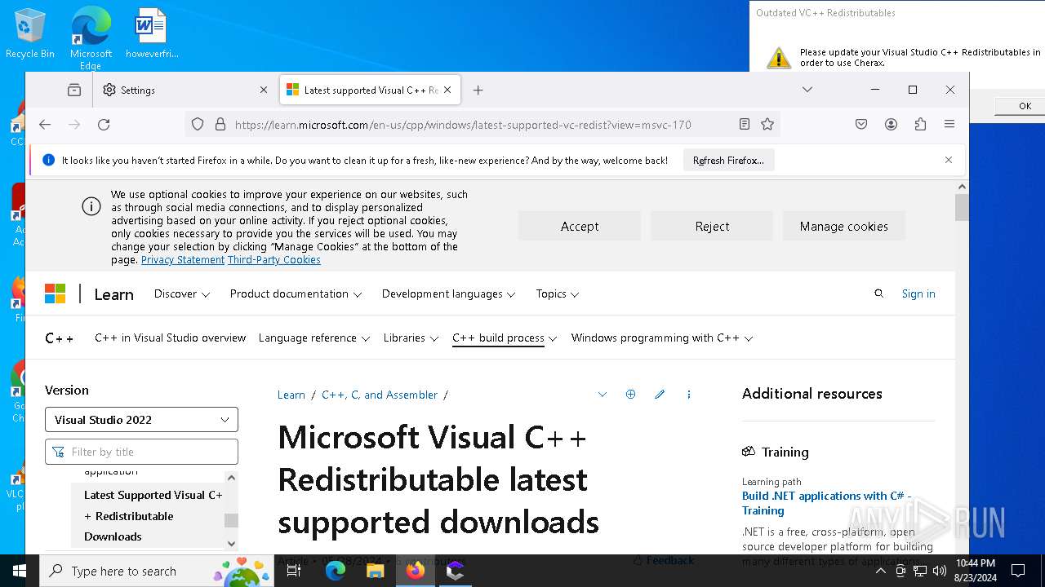Open the Firefox account icon
1045x587 pixels.
891,124
